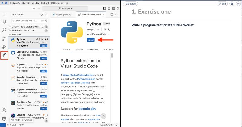Go forward with the navigation arrow
This screenshot has height=127, width=242.
[x=39, y=8]
